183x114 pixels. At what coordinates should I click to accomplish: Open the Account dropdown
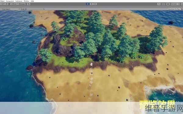click(x=175, y=4)
